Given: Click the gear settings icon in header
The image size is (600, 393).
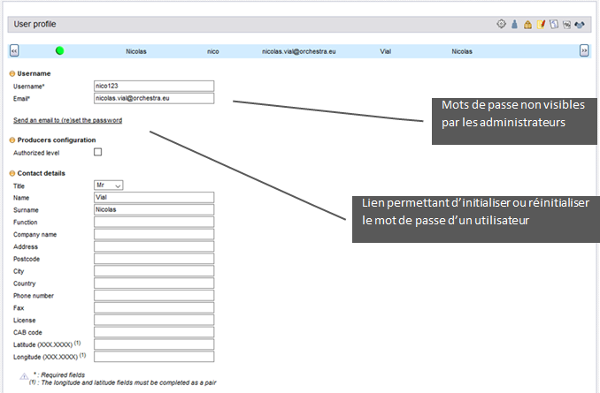Looking at the screenshot, I should pos(501,25).
